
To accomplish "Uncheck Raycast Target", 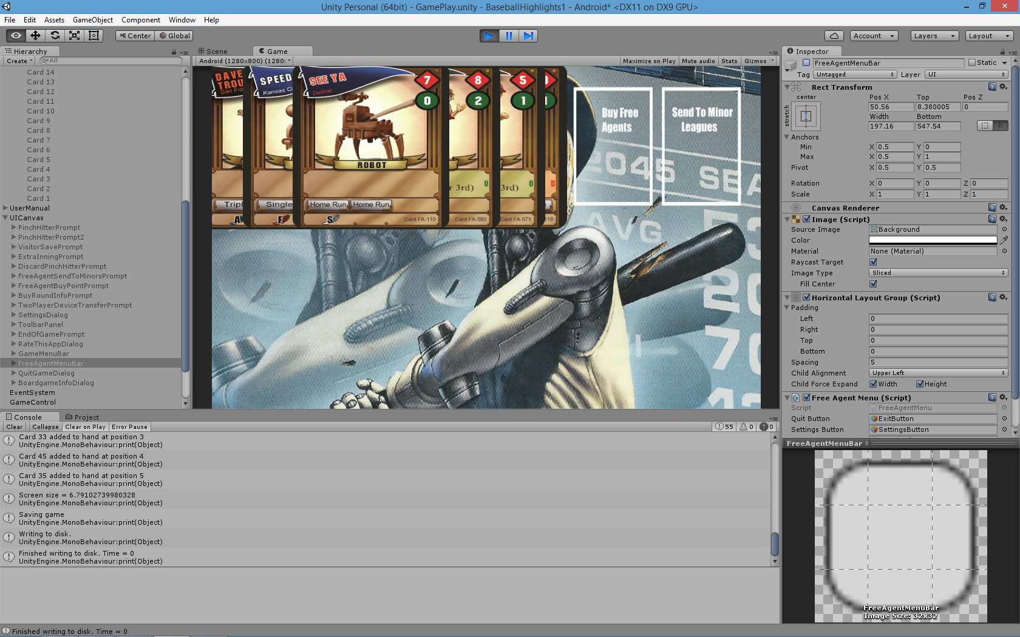I will click(873, 262).
